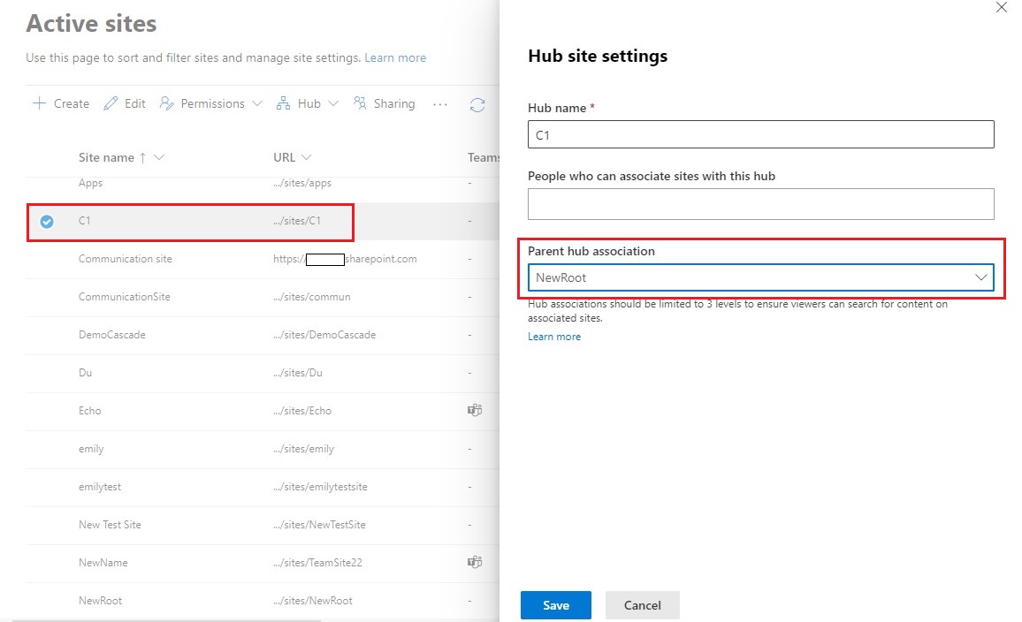Click the Site name column header
The image size is (1022, 622).
tap(106, 157)
